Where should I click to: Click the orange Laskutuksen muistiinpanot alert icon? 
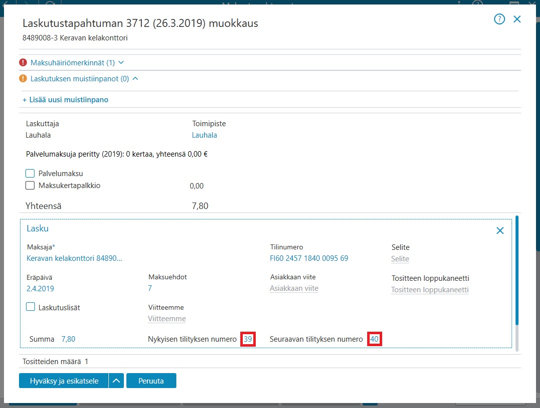click(x=23, y=78)
